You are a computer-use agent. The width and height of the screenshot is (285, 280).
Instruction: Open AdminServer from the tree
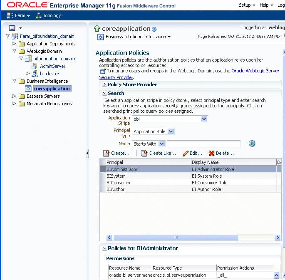point(53,66)
